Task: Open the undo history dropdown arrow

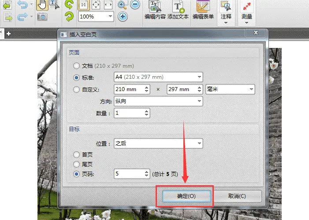Action: point(32,4)
